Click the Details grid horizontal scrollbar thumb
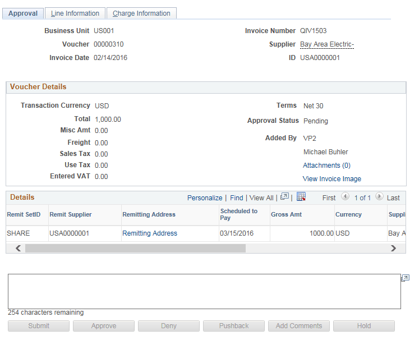This screenshot has height=340, width=419. click(135, 249)
